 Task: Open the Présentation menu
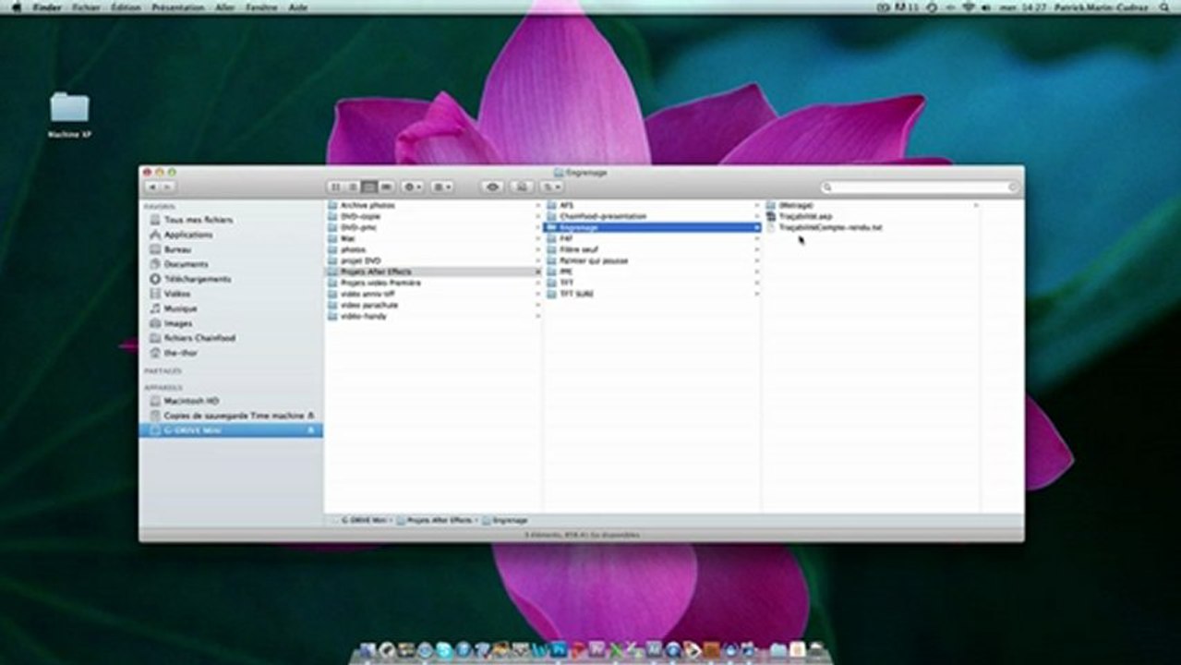(x=178, y=6)
